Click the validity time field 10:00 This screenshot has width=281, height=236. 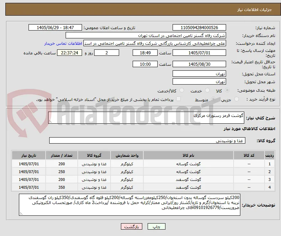click(145, 64)
